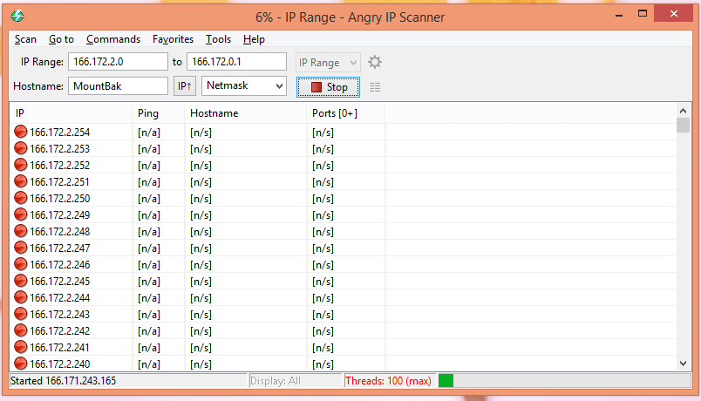Screen dimensions: 701x401
Task: Click the red status dot for 166.172.2.252
Action: pyautogui.click(x=21, y=165)
